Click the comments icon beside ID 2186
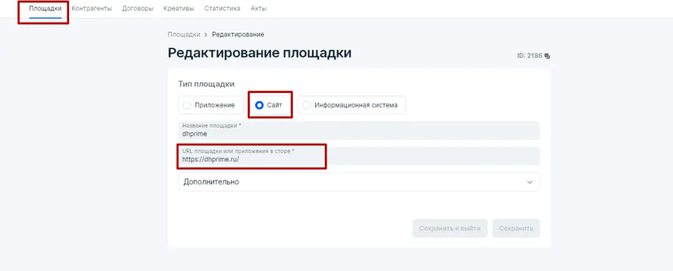The width and height of the screenshot is (673, 271). tap(547, 56)
